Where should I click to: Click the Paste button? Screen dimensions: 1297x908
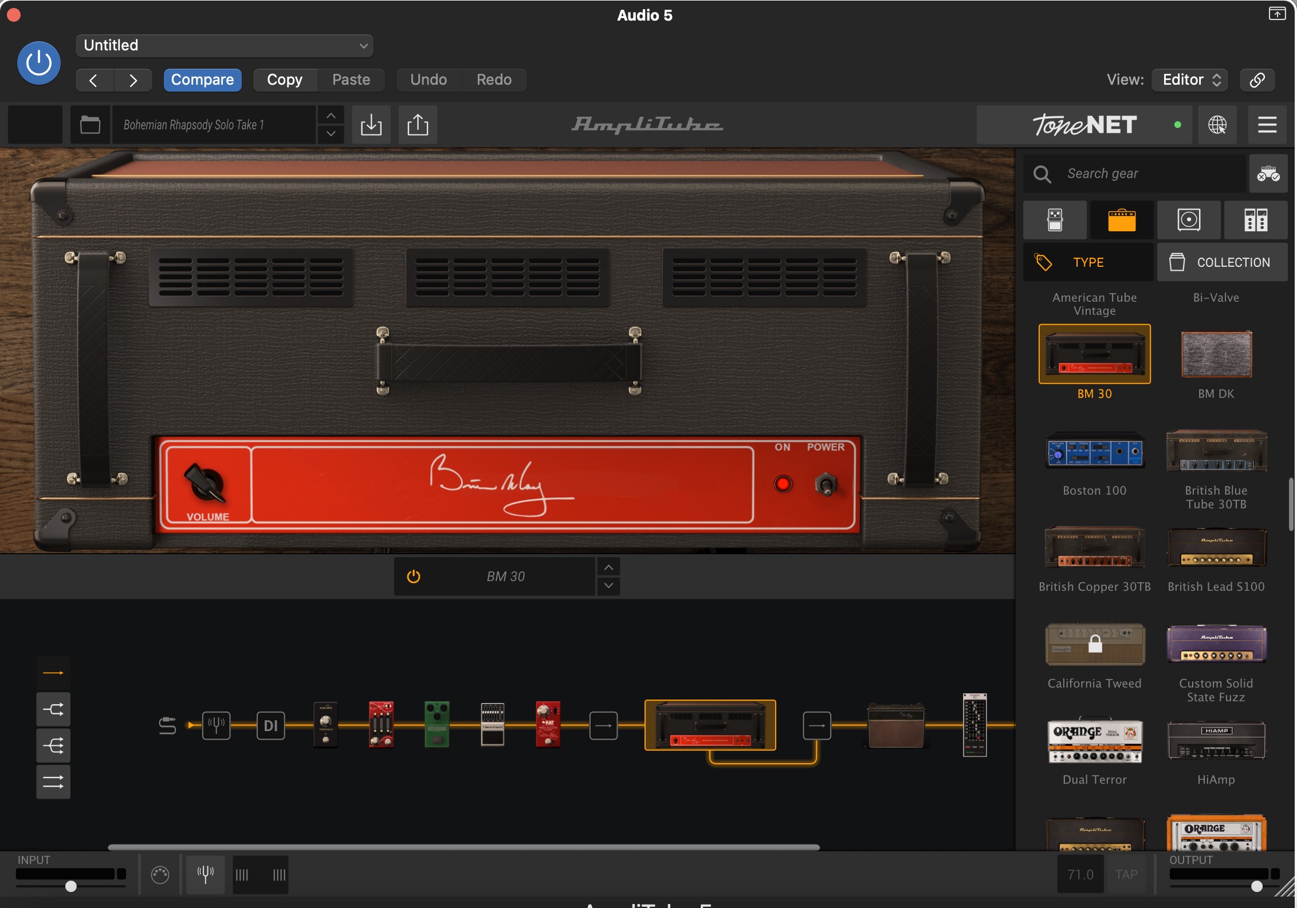tap(351, 80)
